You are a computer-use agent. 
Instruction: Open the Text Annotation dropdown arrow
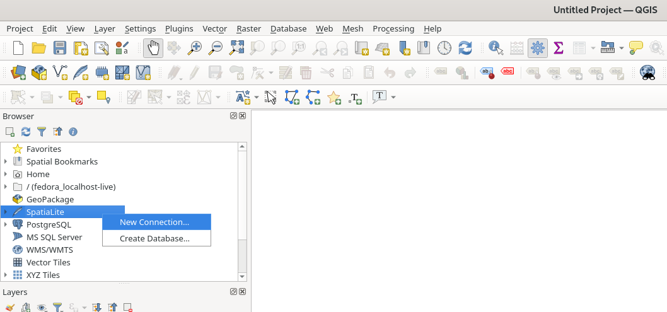click(x=393, y=97)
